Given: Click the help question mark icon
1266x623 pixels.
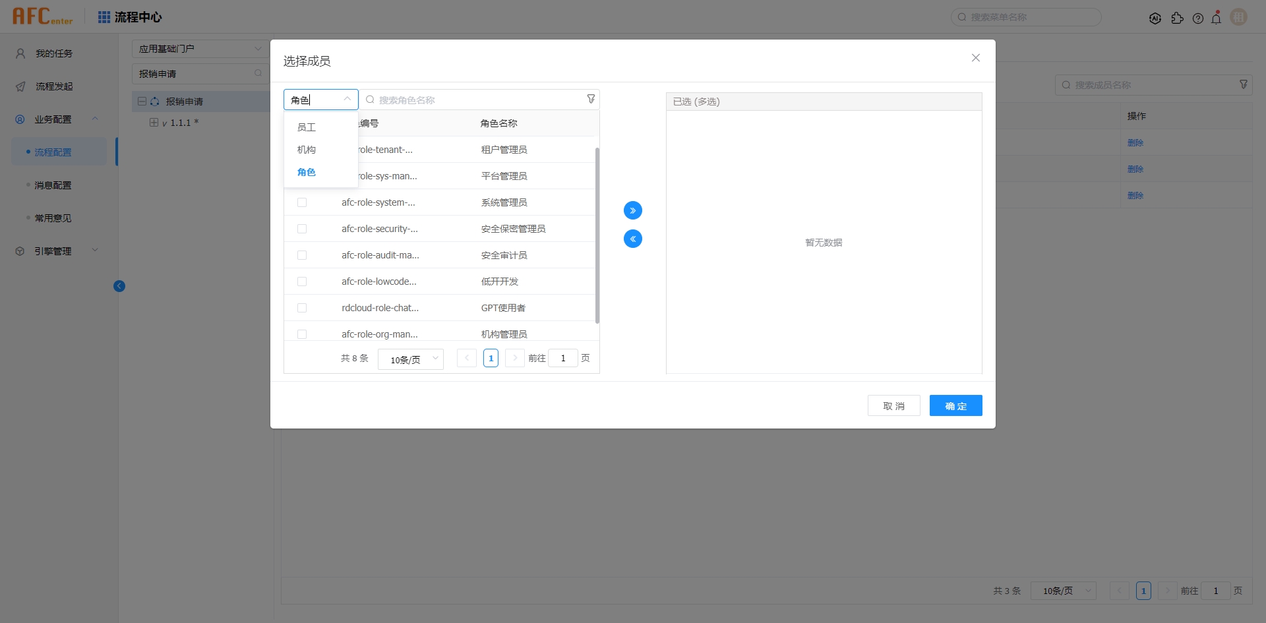Looking at the screenshot, I should 1197,18.
